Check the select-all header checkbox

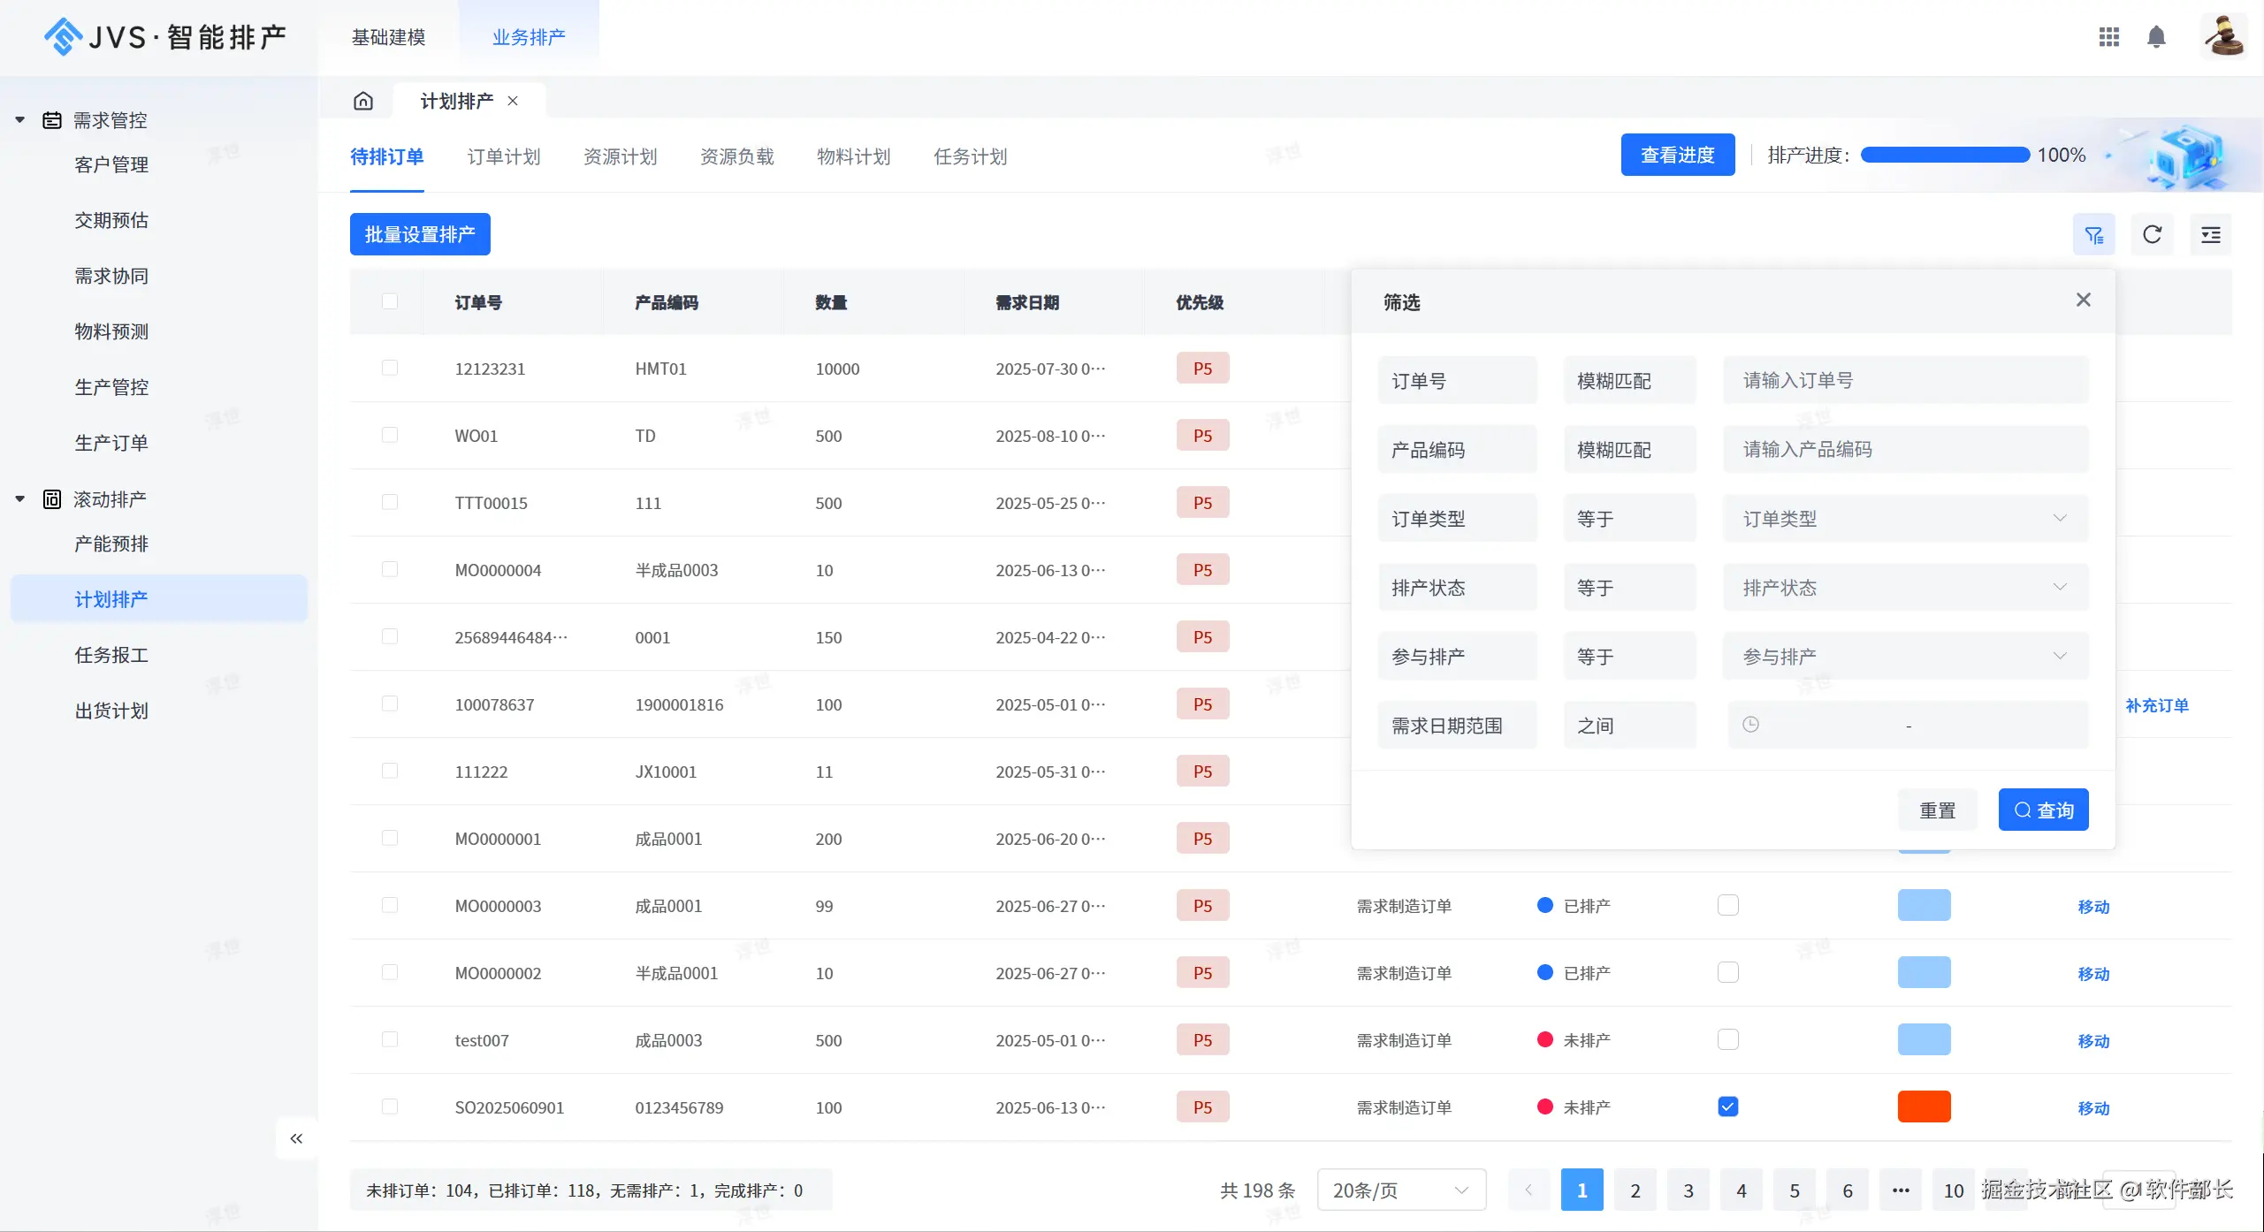click(x=390, y=301)
